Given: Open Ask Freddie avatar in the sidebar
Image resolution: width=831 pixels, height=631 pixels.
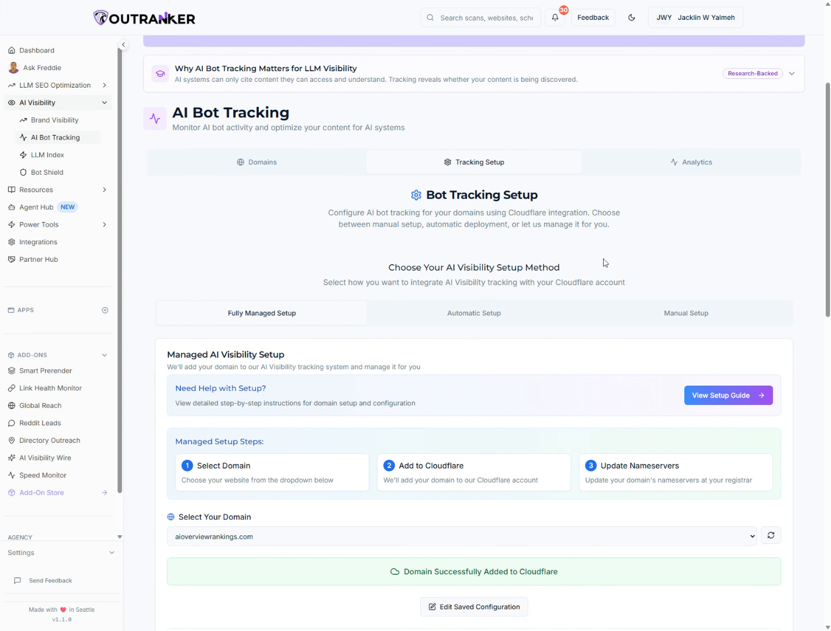Looking at the screenshot, I should [13, 68].
